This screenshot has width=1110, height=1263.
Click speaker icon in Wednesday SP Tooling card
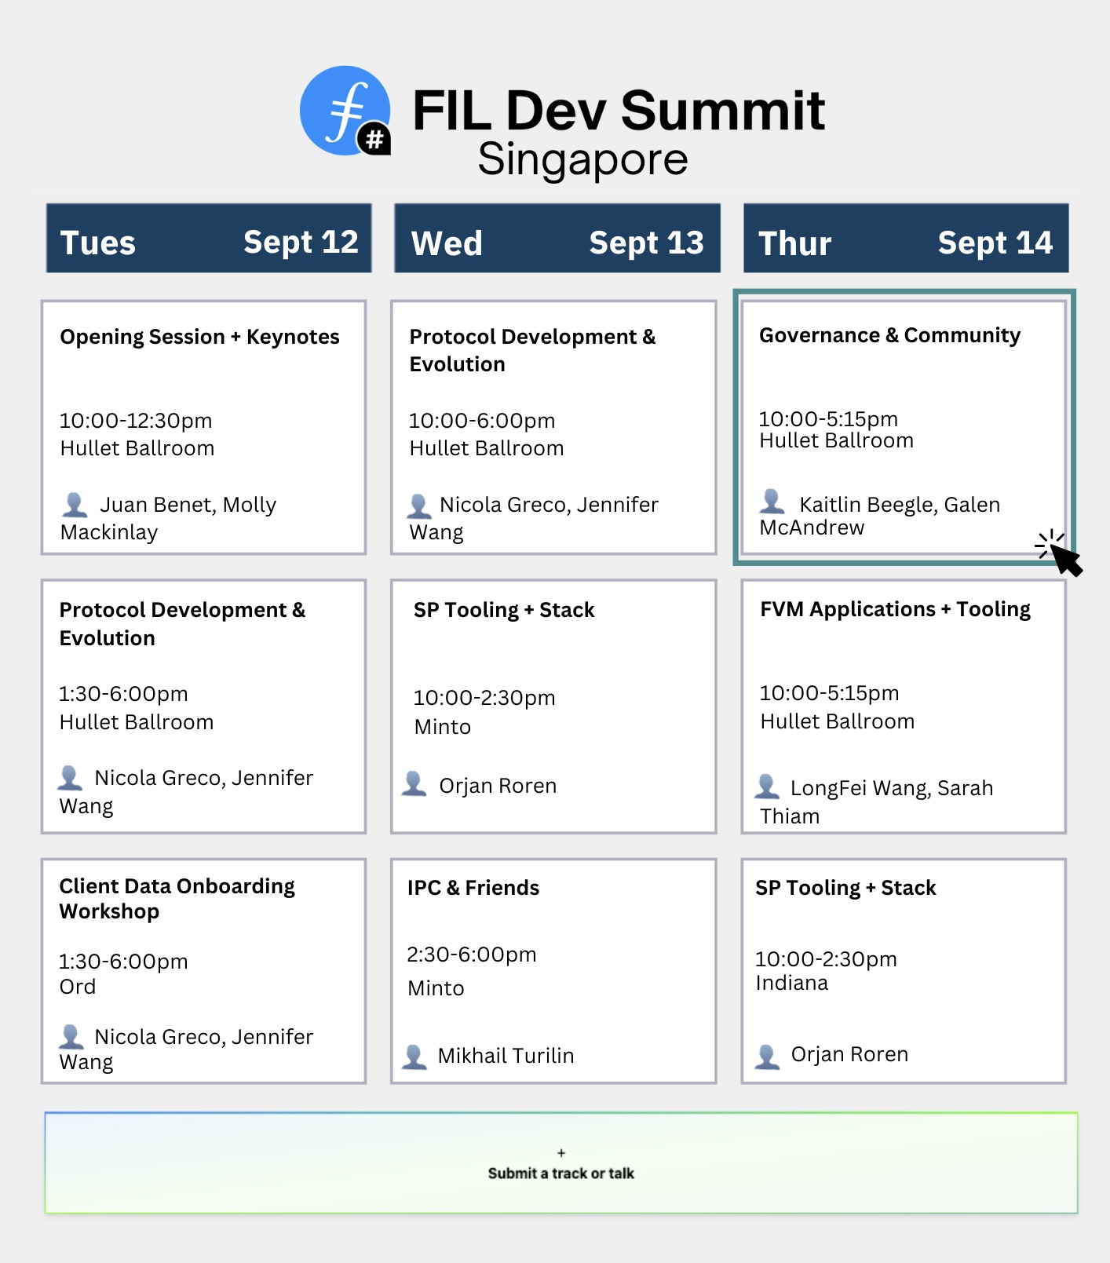click(x=414, y=783)
